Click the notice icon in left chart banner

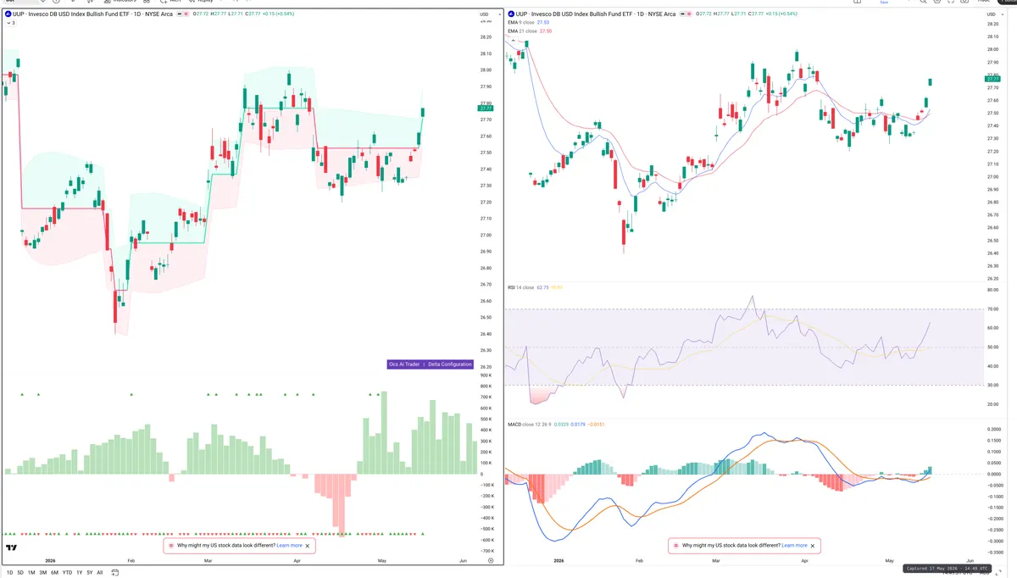click(x=172, y=546)
